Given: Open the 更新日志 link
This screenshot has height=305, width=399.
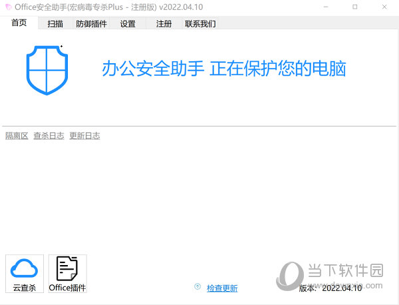Looking at the screenshot, I should coord(84,136).
